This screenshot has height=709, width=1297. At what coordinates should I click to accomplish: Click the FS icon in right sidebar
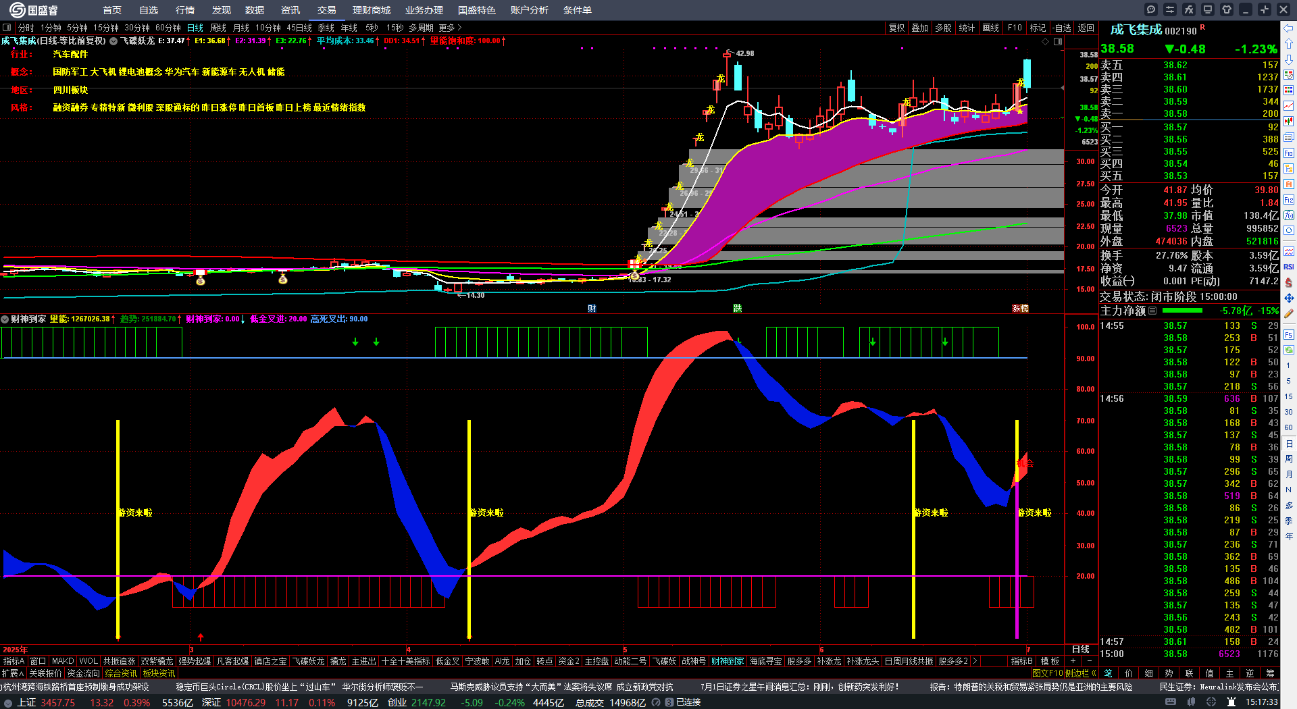click(1289, 334)
